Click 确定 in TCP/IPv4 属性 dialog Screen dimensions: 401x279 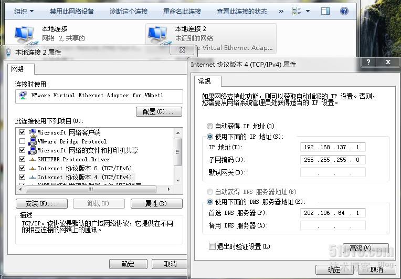(334, 270)
